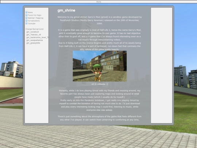Go to the Favorite Maps page

(35, 15)
